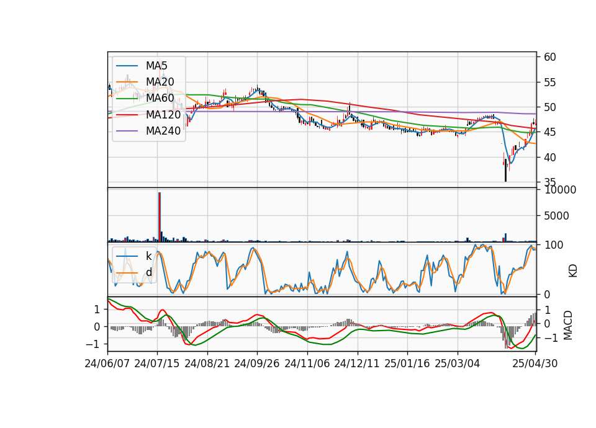Click the 10000 volume axis tick label

click(x=560, y=190)
